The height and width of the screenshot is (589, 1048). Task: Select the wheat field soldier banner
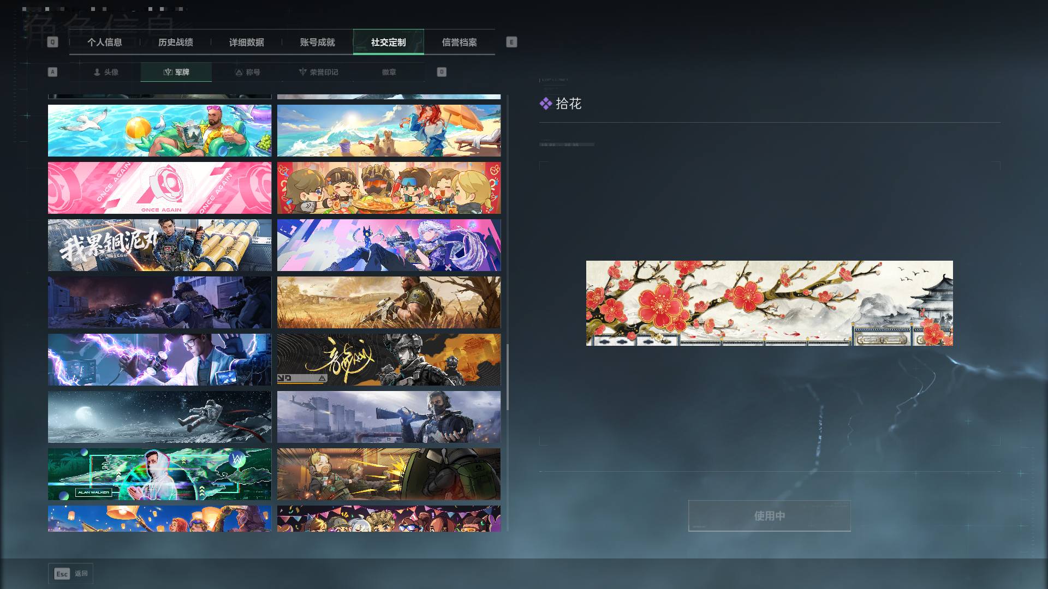(389, 303)
